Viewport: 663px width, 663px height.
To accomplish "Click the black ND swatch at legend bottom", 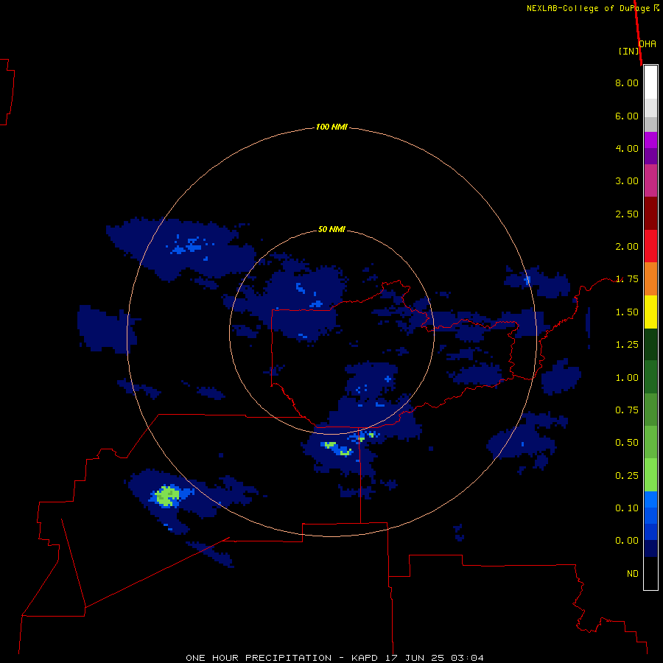I will 650,573.
